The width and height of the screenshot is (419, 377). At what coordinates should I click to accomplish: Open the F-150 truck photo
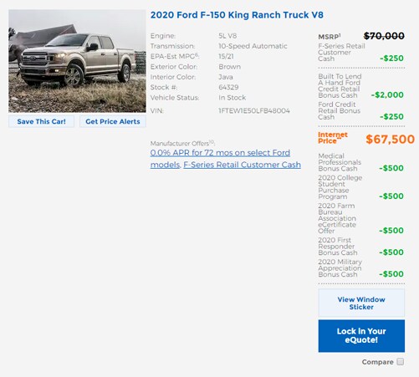point(77,61)
